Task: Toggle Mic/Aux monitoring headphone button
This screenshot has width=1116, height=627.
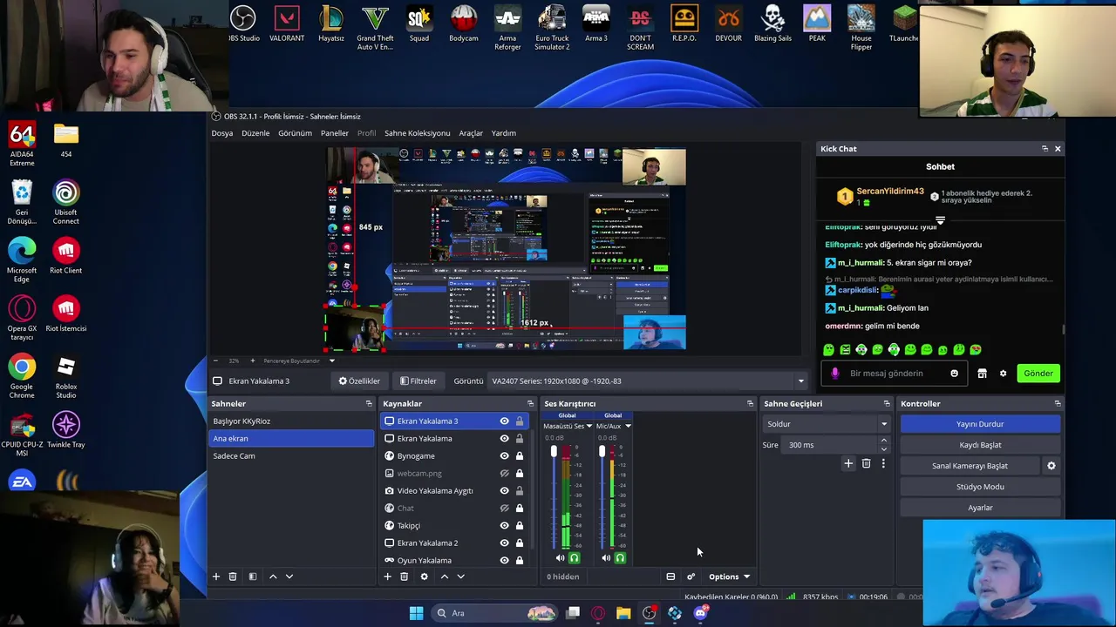Action: [620, 558]
